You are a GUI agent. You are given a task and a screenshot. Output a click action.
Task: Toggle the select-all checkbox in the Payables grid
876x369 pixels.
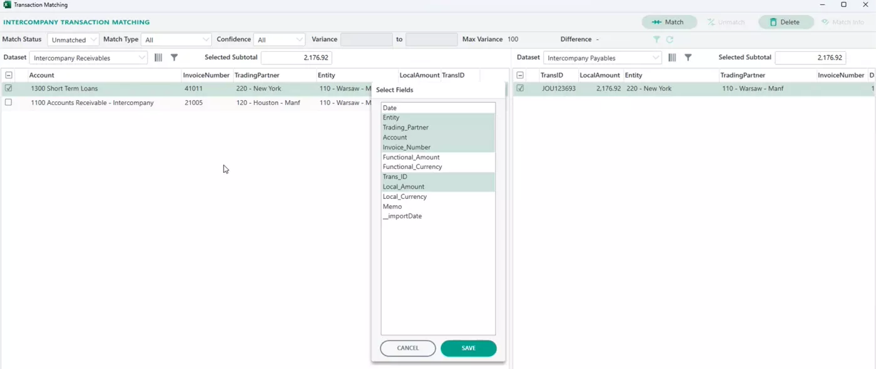[x=520, y=75]
